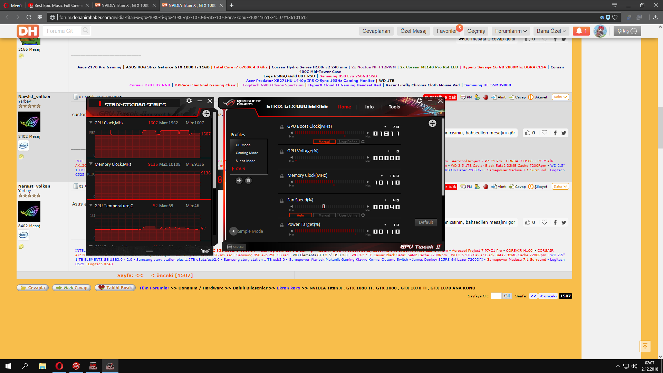This screenshot has width=663, height=373.
Task: Collapse GPU Temperature graph section
Action: point(91,205)
